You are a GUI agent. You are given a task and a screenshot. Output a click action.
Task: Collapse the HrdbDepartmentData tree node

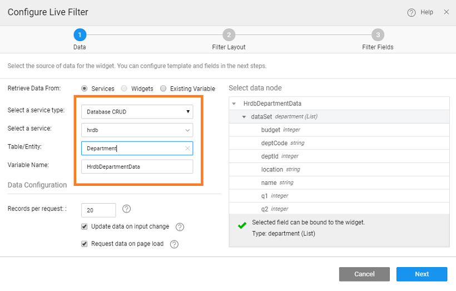[x=234, y=103]
